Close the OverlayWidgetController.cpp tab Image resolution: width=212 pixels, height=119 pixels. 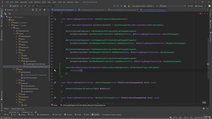pyautogui.click(x=166, y=10)
